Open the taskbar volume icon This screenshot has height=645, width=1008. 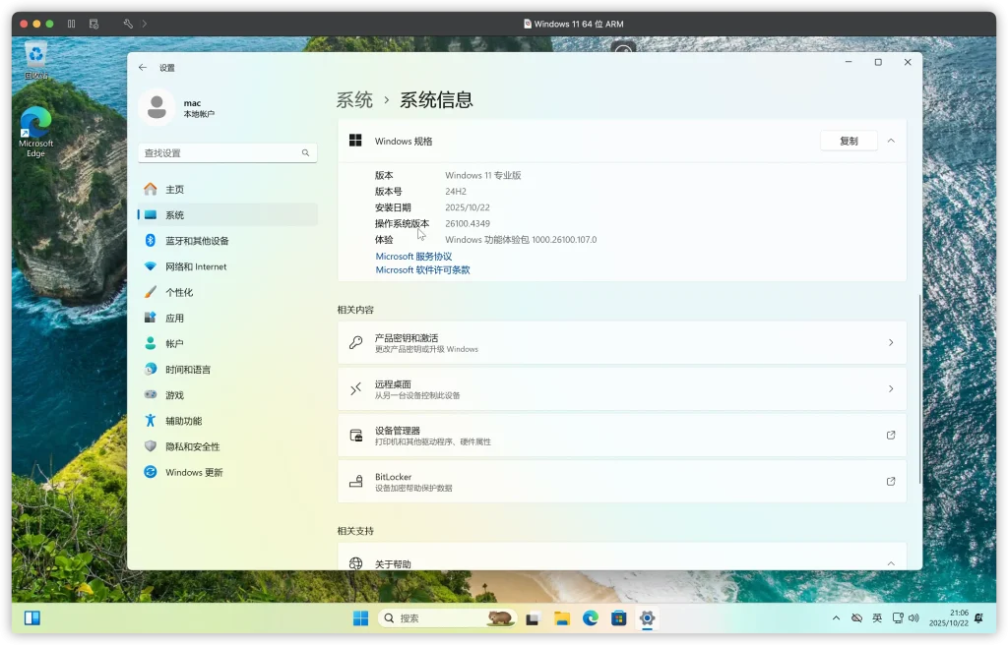pyautogui.click(x=913, y=618)
